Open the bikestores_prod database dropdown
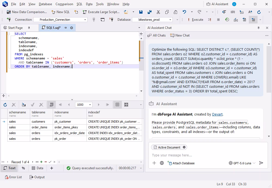272x188 pixels. pyautogui.click(x=170, y=20)
